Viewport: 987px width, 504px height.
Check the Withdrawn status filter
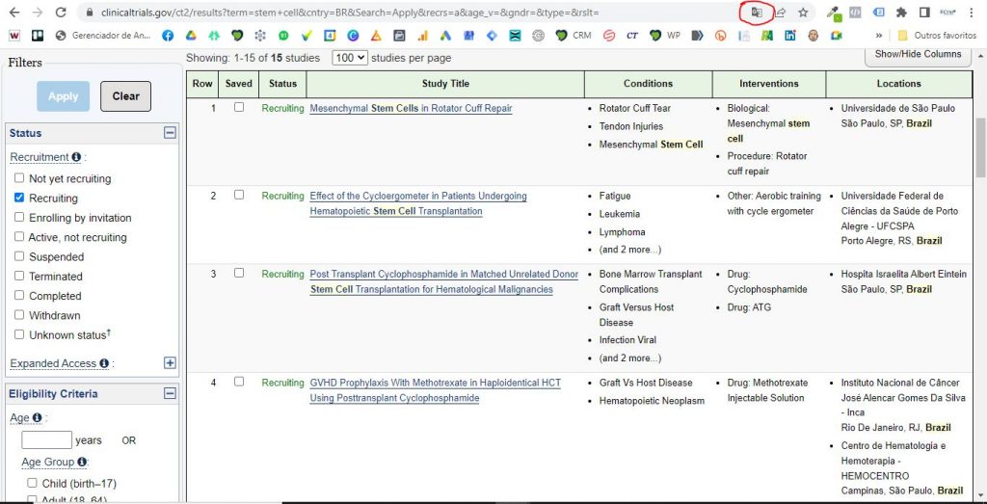(19, 314)
